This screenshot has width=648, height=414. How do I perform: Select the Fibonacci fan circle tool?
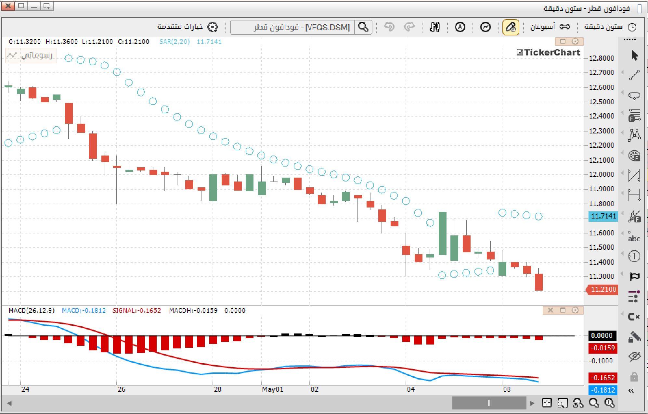click(634, 156)
